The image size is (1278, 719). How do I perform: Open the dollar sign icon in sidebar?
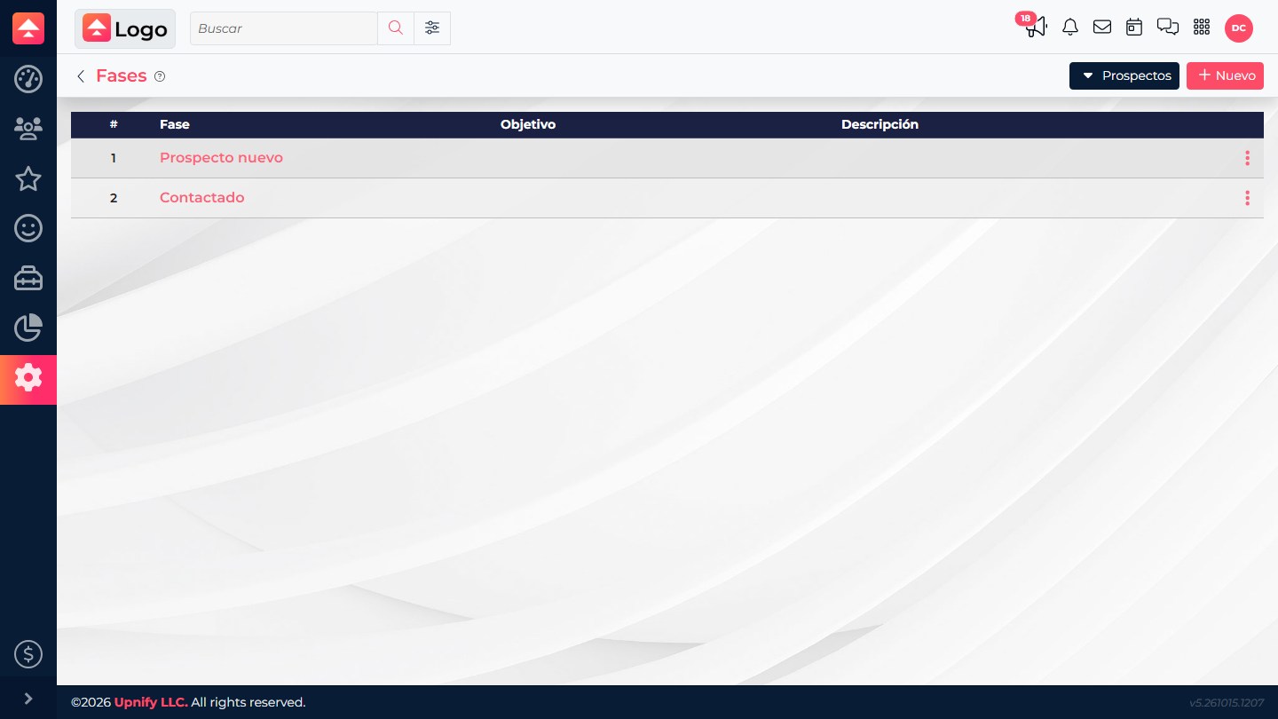(28, 654)
